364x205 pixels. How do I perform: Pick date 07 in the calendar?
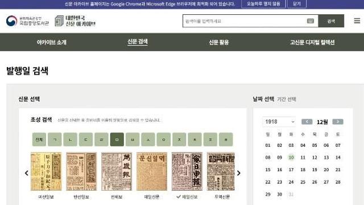tap(338, 145)
